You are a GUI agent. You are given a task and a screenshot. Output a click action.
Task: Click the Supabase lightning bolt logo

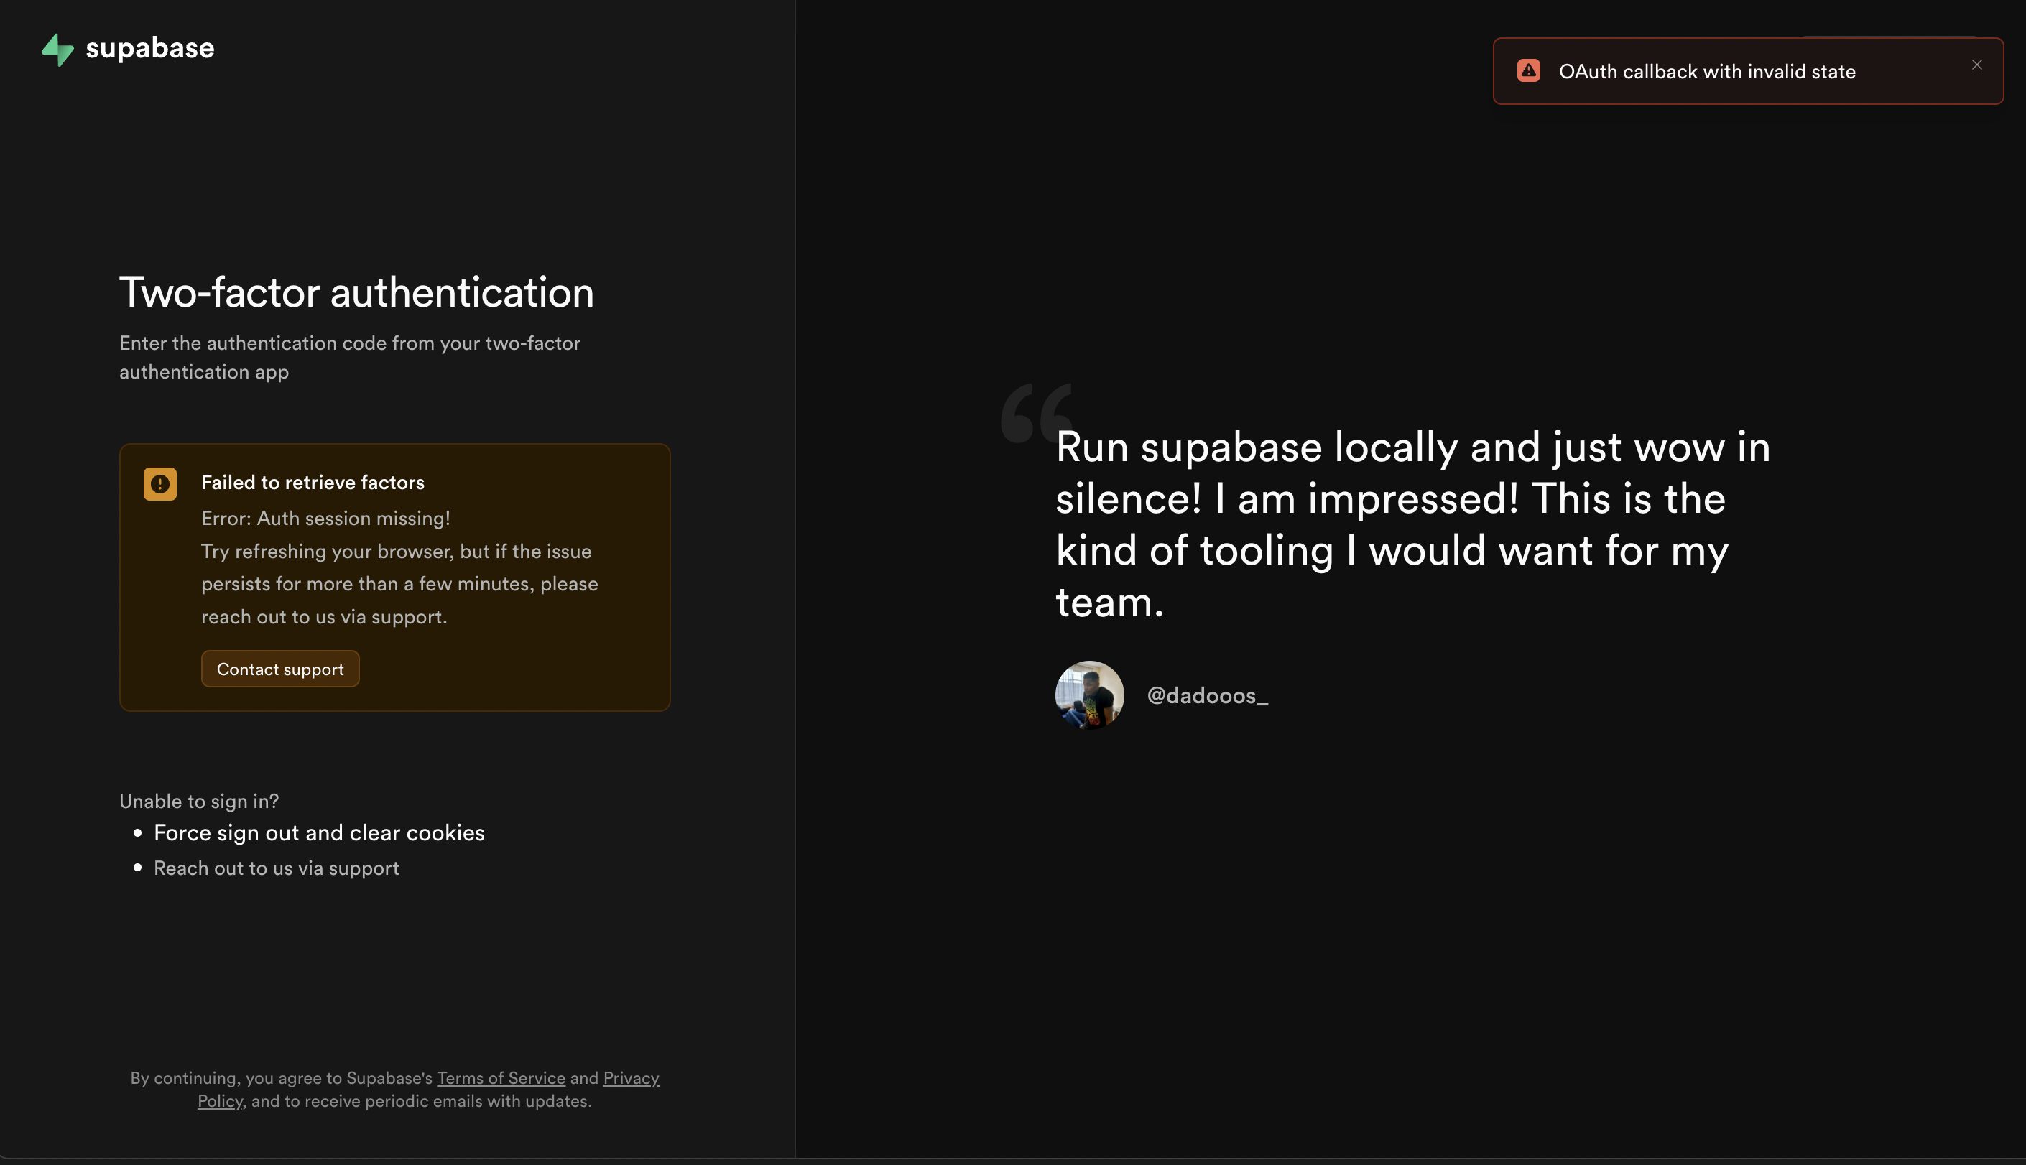(57, 50)
